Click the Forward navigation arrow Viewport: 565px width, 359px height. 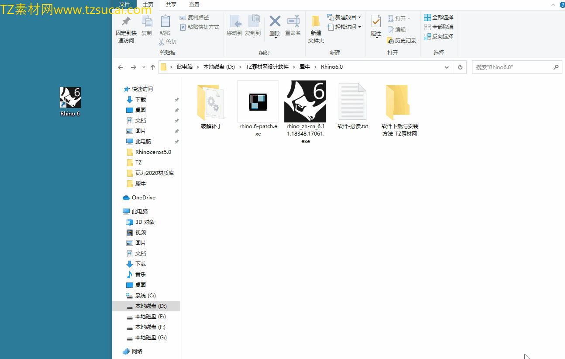coord(134,67)
